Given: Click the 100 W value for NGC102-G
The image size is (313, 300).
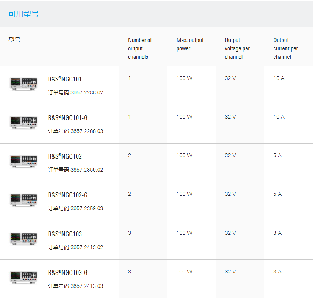Looking at the screenshot, I should point(185,194).
